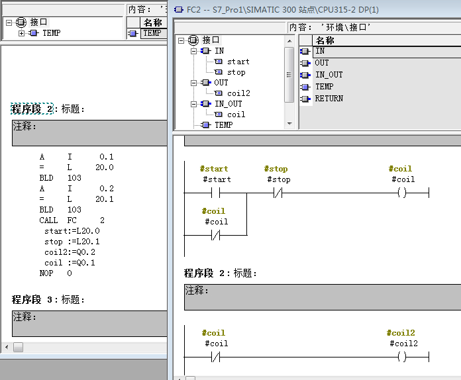461x380 pixels.
Task: Click the coil2 variable icon in tree
Action: 219,93
